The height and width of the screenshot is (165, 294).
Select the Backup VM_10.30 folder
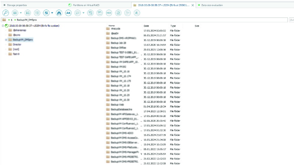(120, 100)
